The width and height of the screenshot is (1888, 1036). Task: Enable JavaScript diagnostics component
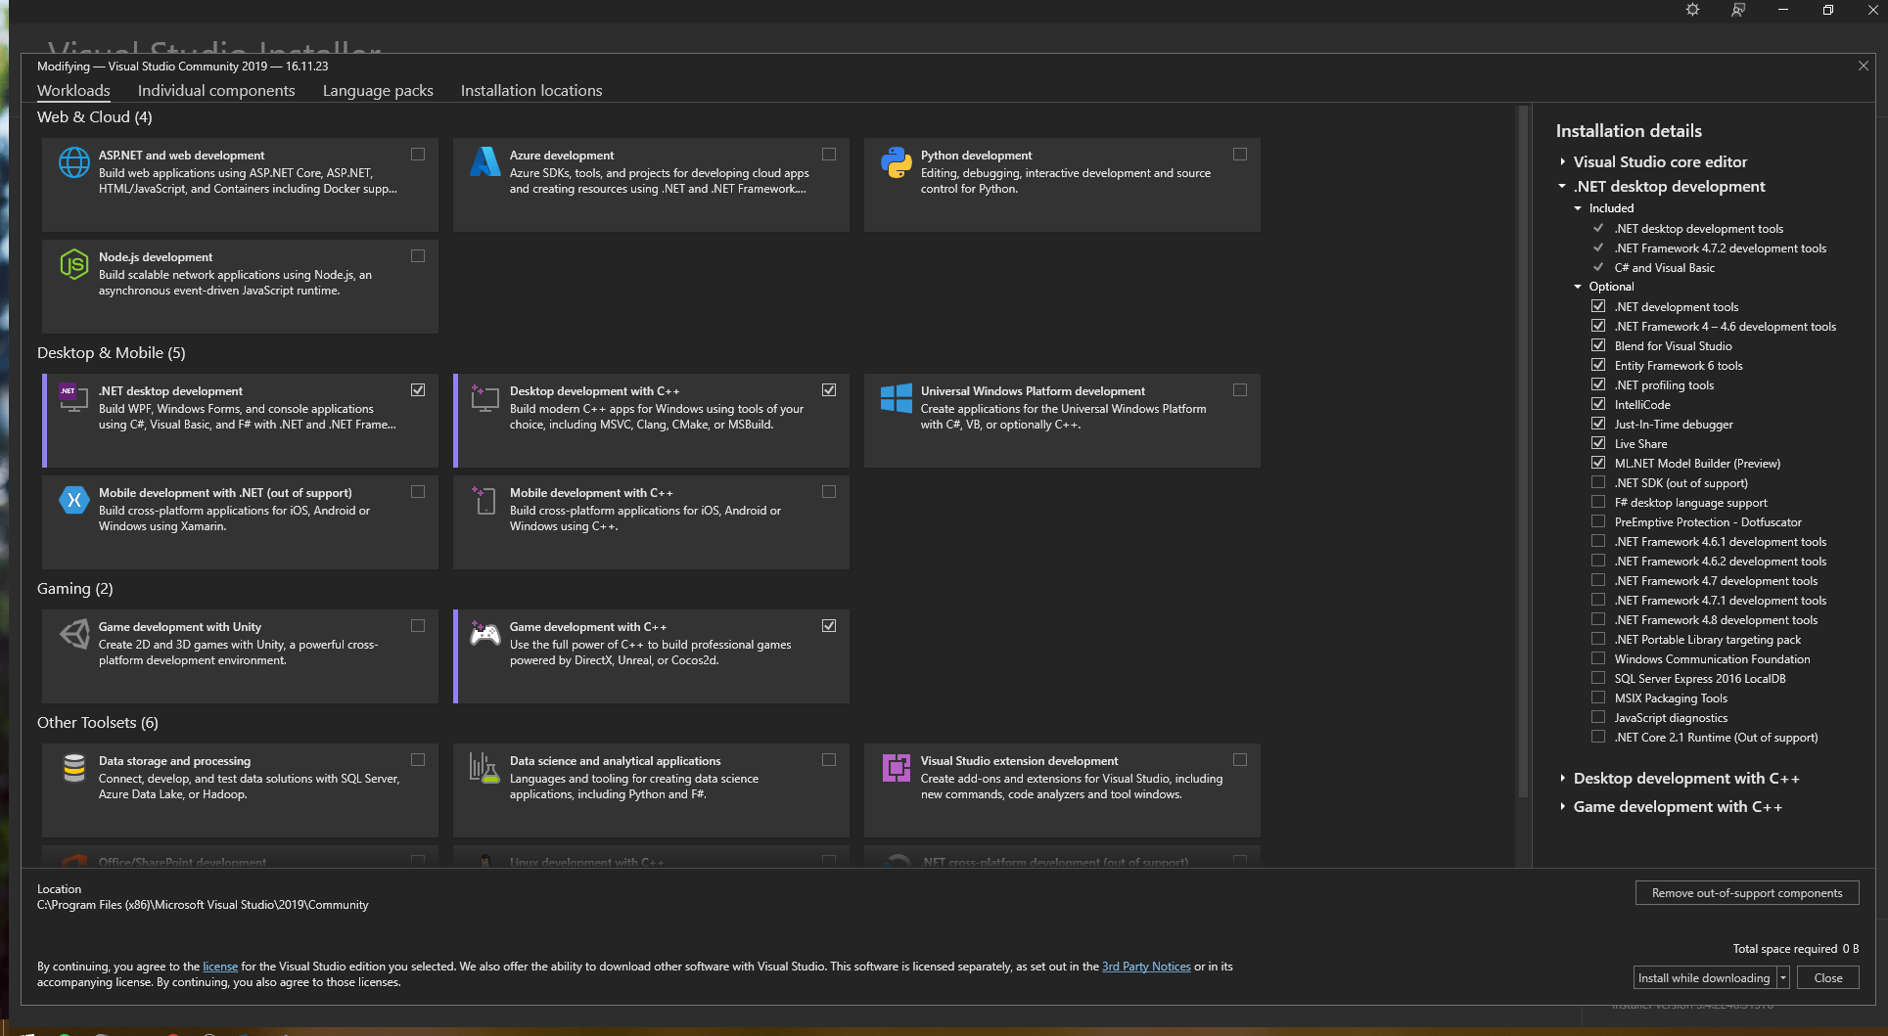(1598, 717)
